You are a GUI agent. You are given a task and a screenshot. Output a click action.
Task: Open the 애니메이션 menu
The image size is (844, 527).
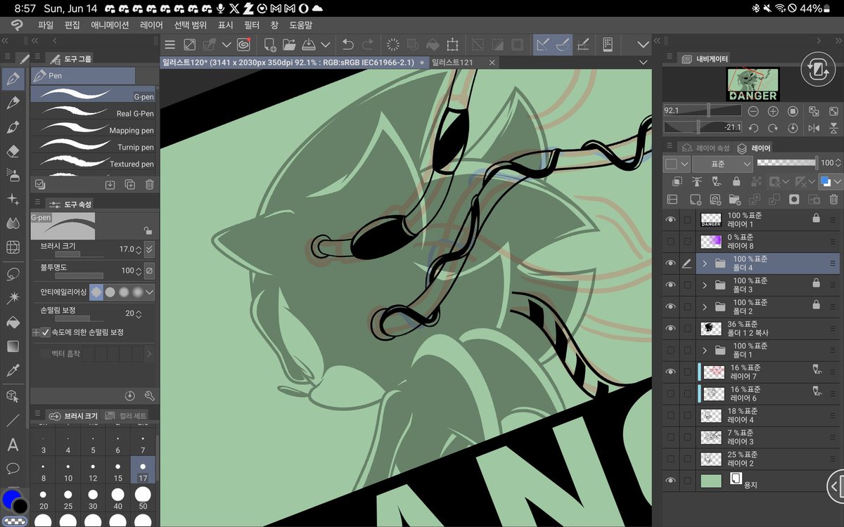tap(110, 25)
